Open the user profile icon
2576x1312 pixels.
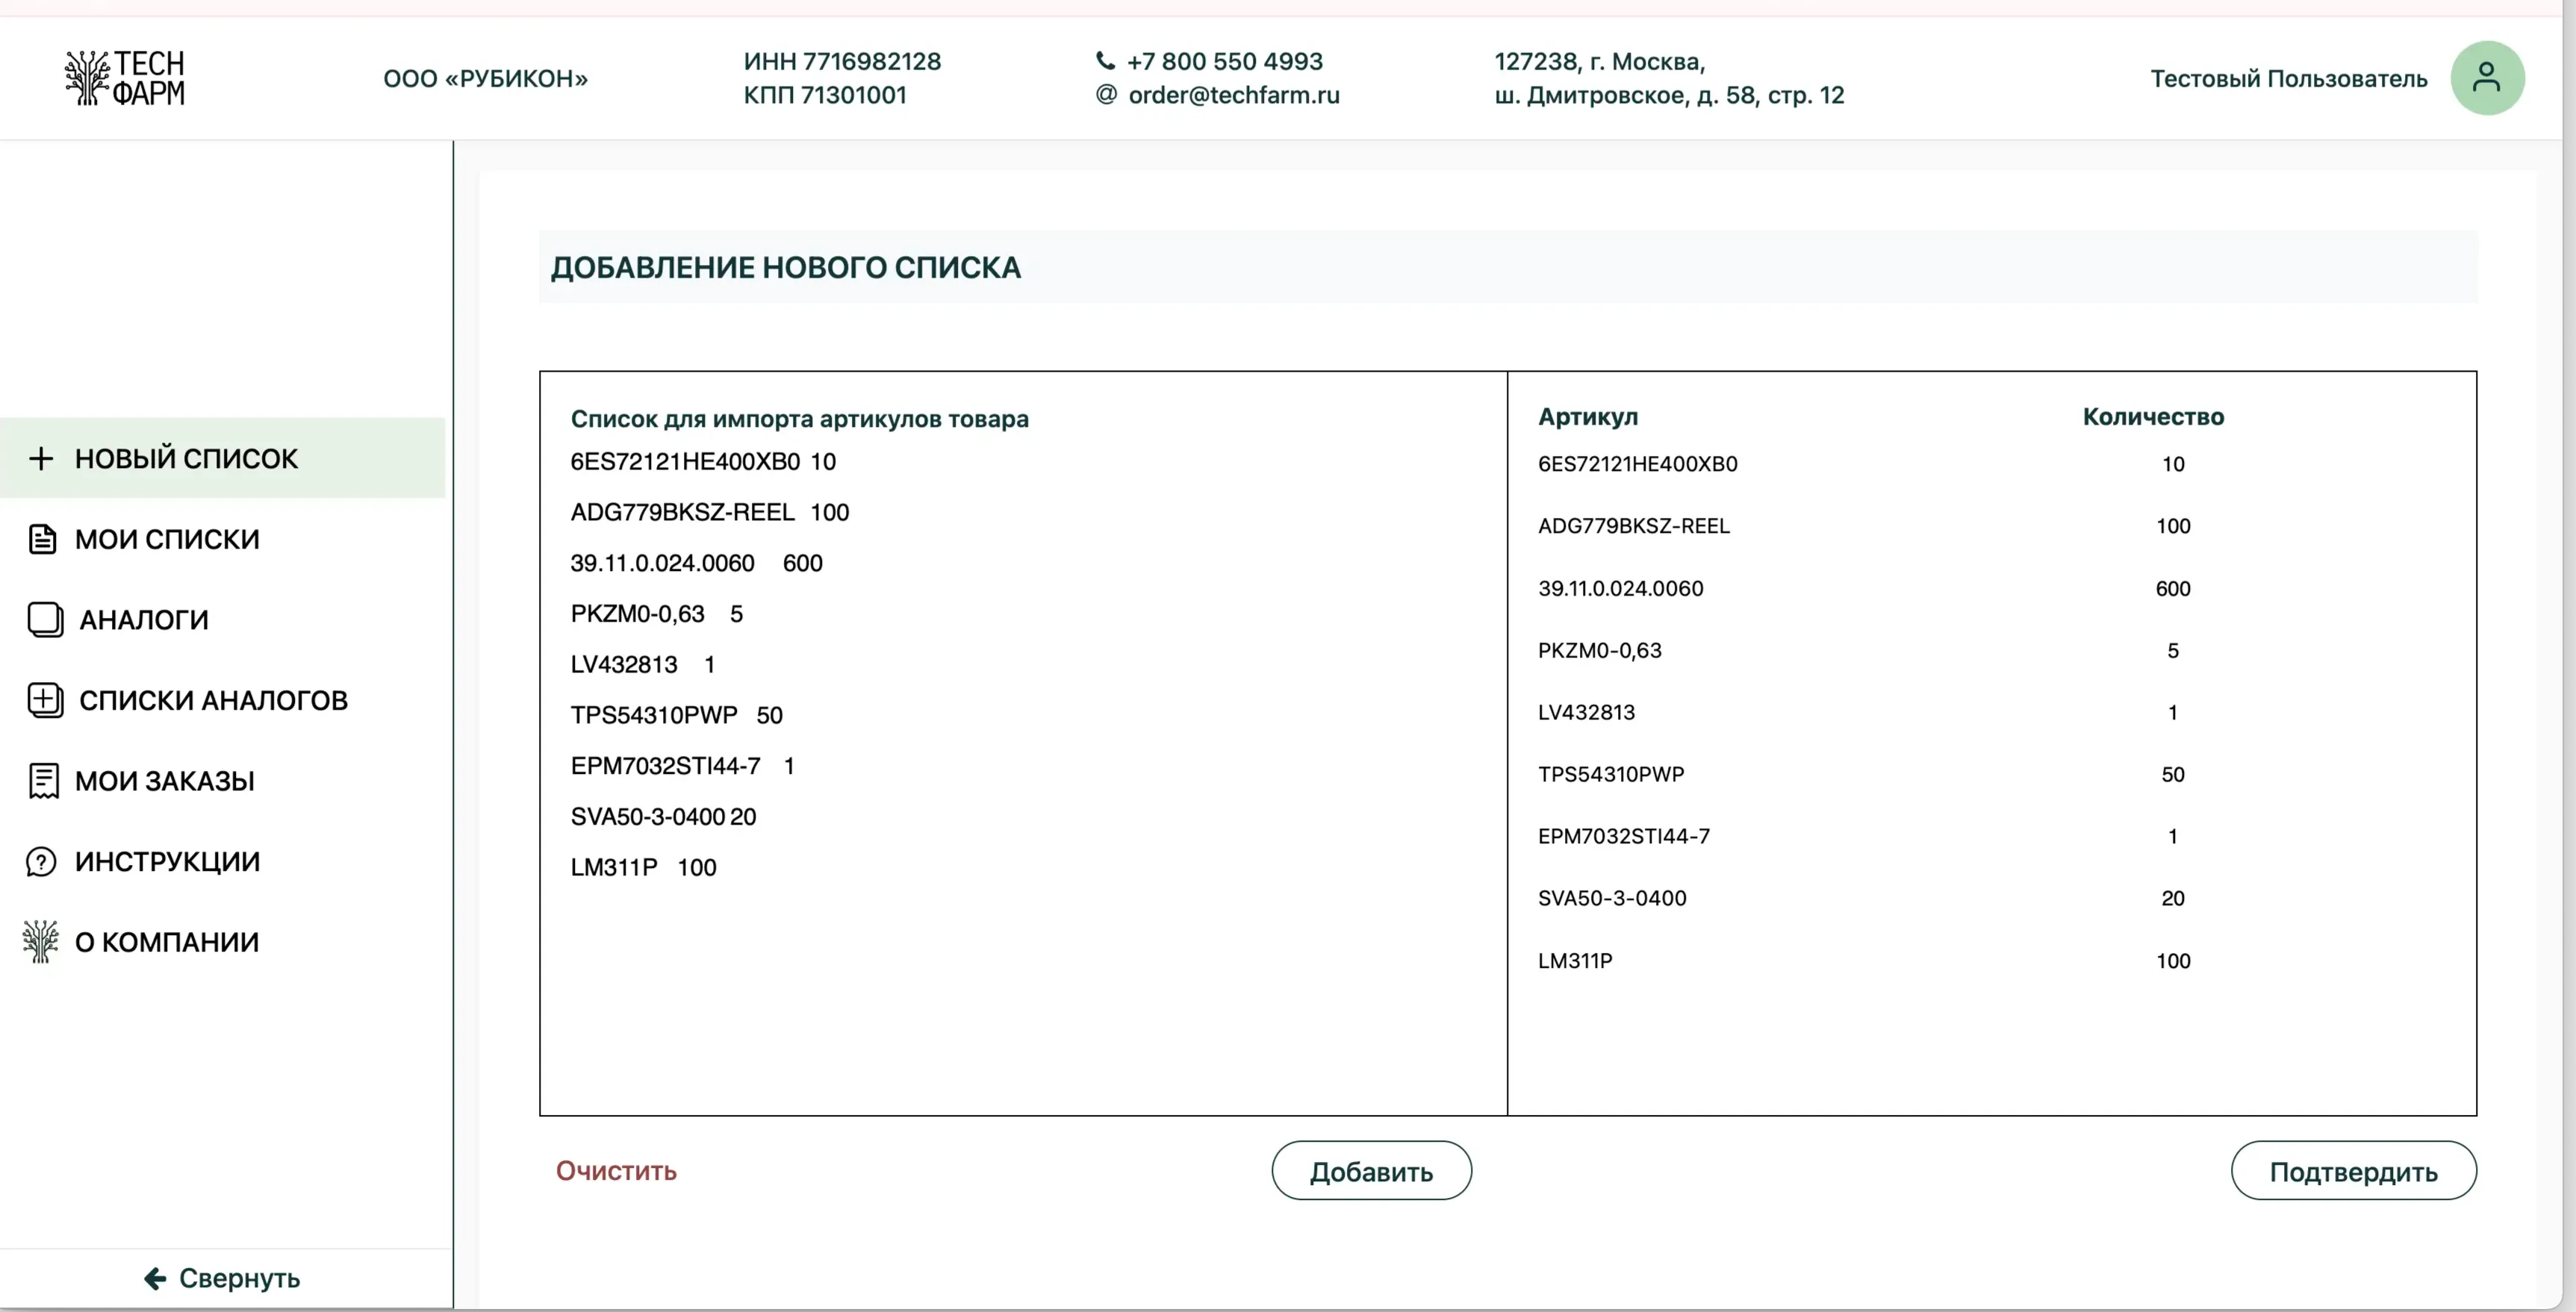[x=2488, y=77]
